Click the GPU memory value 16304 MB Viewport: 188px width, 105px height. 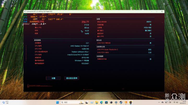tap(85, 49)
